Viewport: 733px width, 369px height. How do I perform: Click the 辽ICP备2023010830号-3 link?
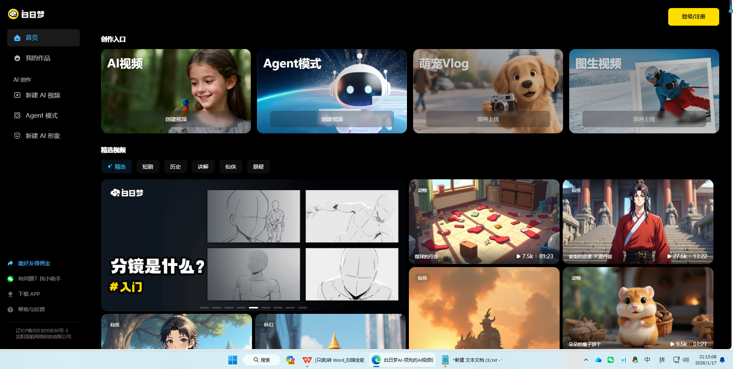[42, 330]
